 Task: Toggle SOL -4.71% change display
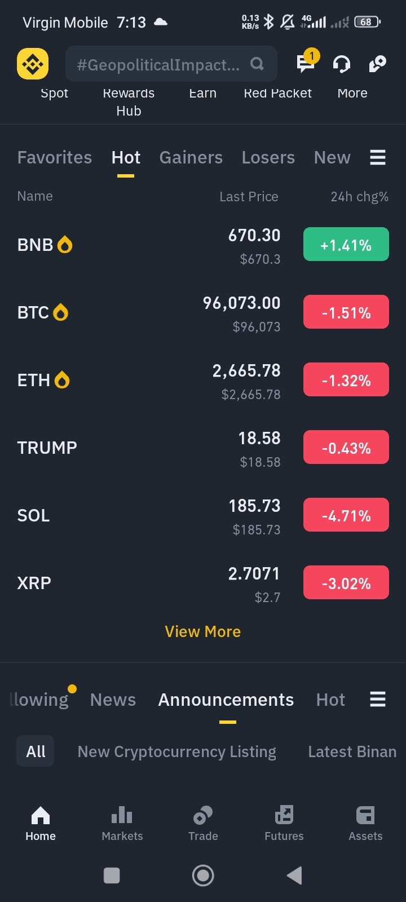[x=346, y=515]
